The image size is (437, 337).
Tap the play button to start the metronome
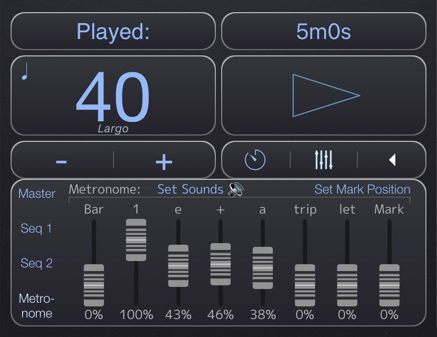click(324, 95)
